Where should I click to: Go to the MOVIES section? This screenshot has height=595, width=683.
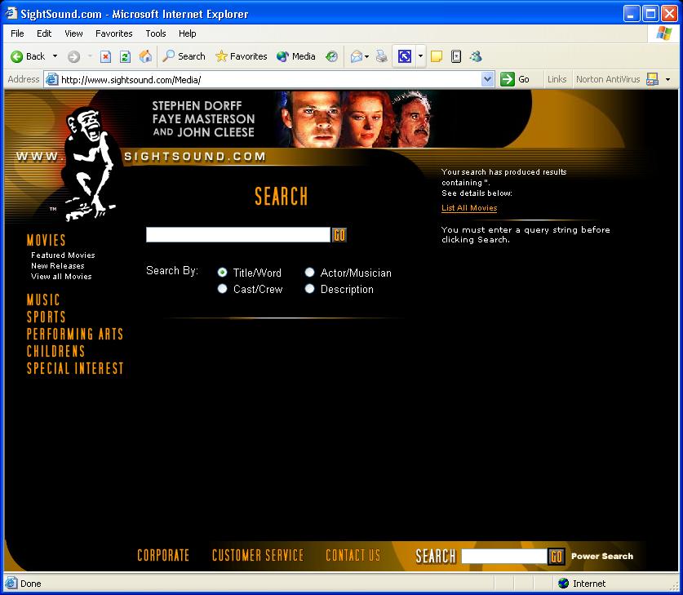point(47,240)
